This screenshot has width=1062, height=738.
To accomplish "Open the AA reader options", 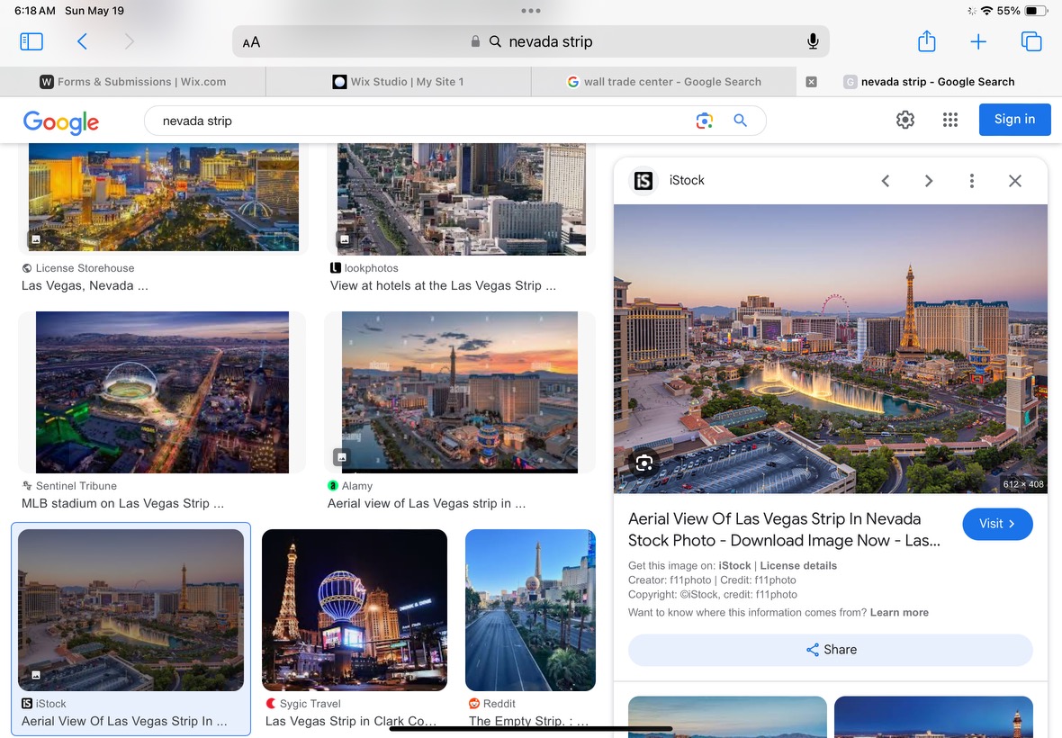I will pyautogui.click(x=251, y=42).
